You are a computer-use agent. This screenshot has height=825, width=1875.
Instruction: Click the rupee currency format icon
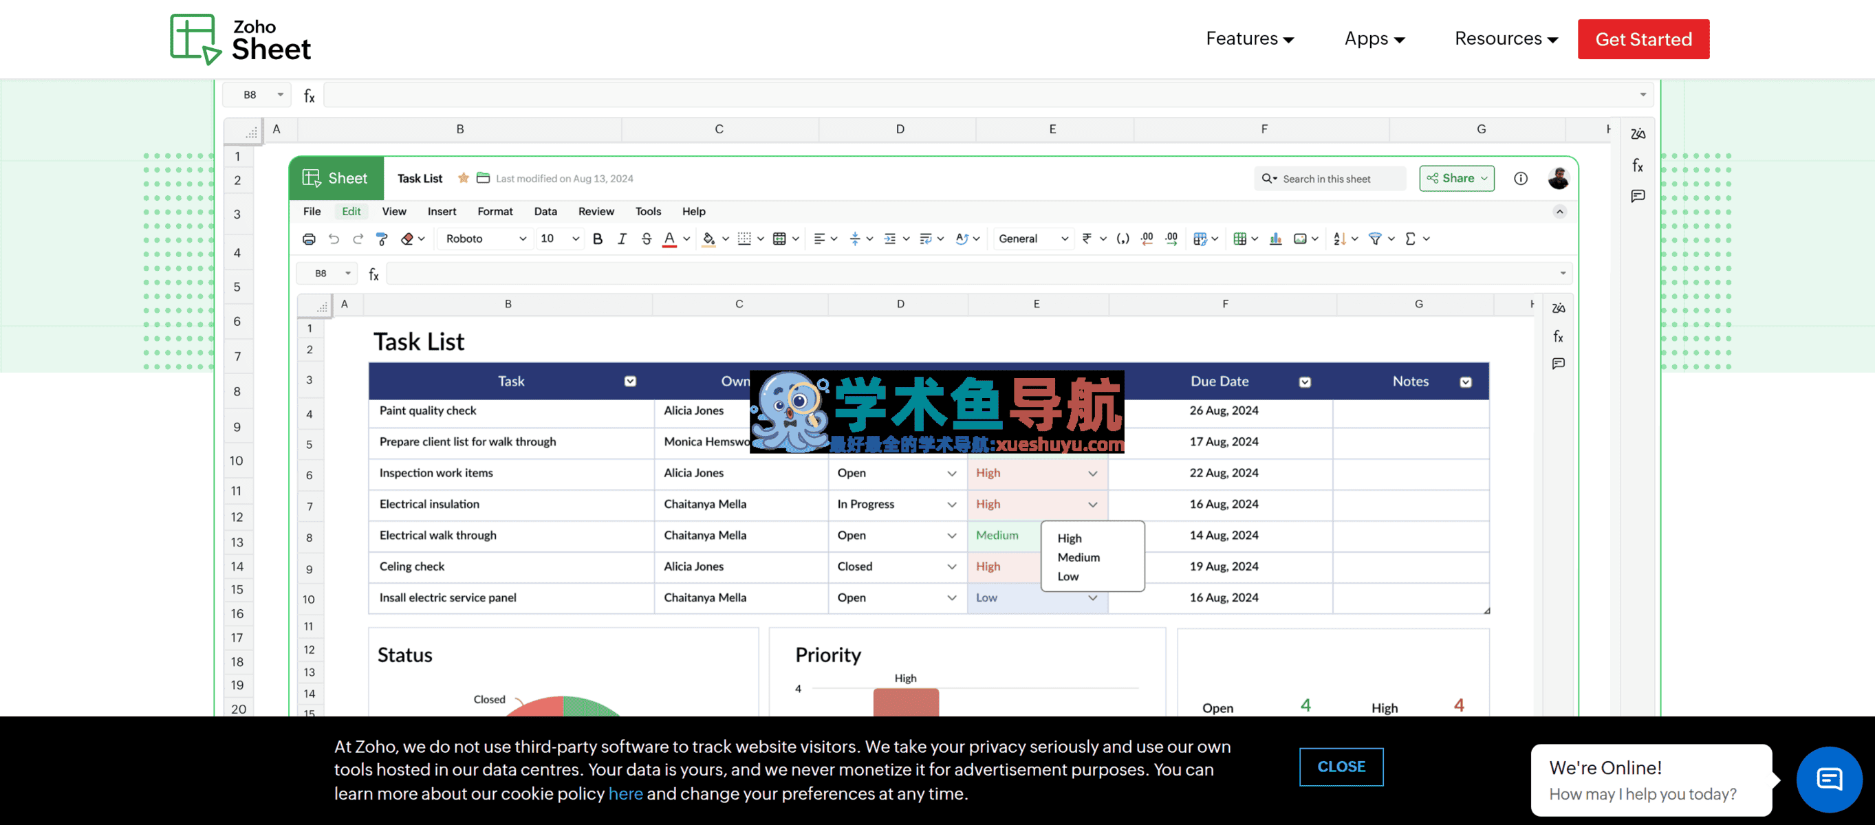[1087, 239]
